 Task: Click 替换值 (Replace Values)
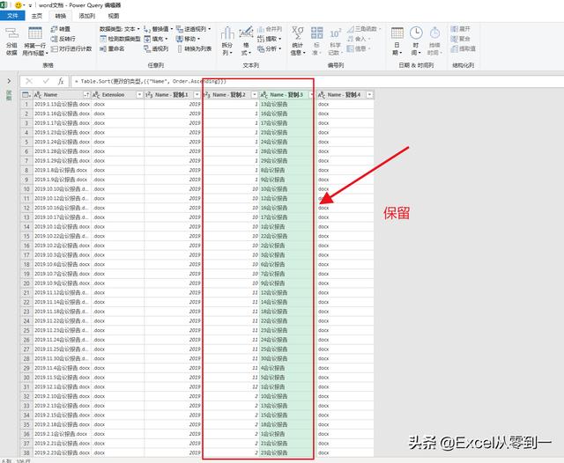158,29
